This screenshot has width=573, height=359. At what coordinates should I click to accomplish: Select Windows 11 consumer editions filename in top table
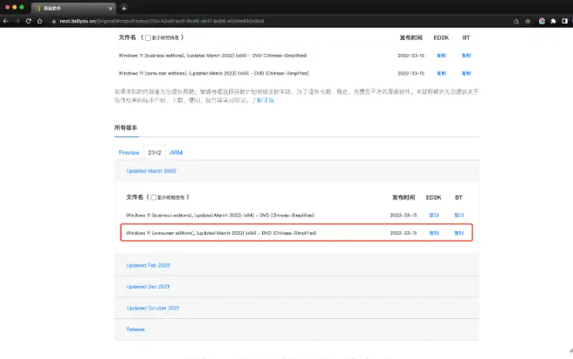tap(214, 73)
